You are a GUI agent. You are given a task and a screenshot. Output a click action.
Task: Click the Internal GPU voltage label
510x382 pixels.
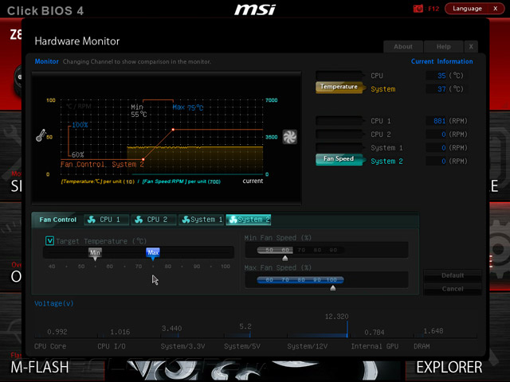(x=375, y=346)
